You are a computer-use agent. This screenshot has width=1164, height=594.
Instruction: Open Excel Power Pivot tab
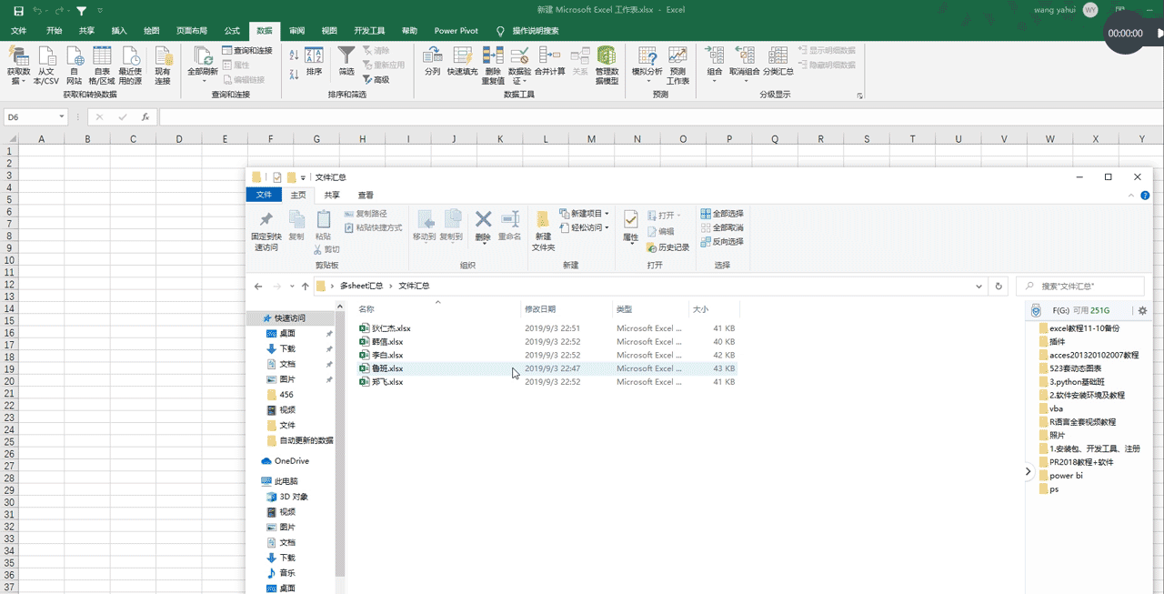click(457, 30)
